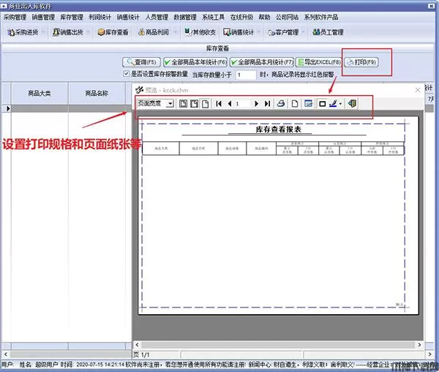Expand the 采购进货 dropdown arrow
Viewport: 439px width, 372px height.
point(43,32)
